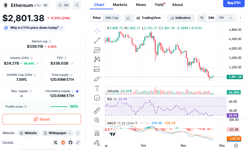Select the ruler measure tool
247x150 pixels.
(x=97, y=110)
